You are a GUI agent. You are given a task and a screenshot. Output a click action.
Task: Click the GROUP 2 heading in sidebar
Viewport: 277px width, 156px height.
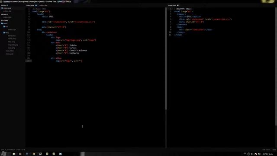coord(4,14)
